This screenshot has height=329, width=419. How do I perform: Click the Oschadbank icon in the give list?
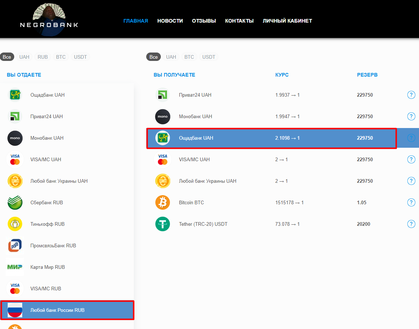(15, 95)
